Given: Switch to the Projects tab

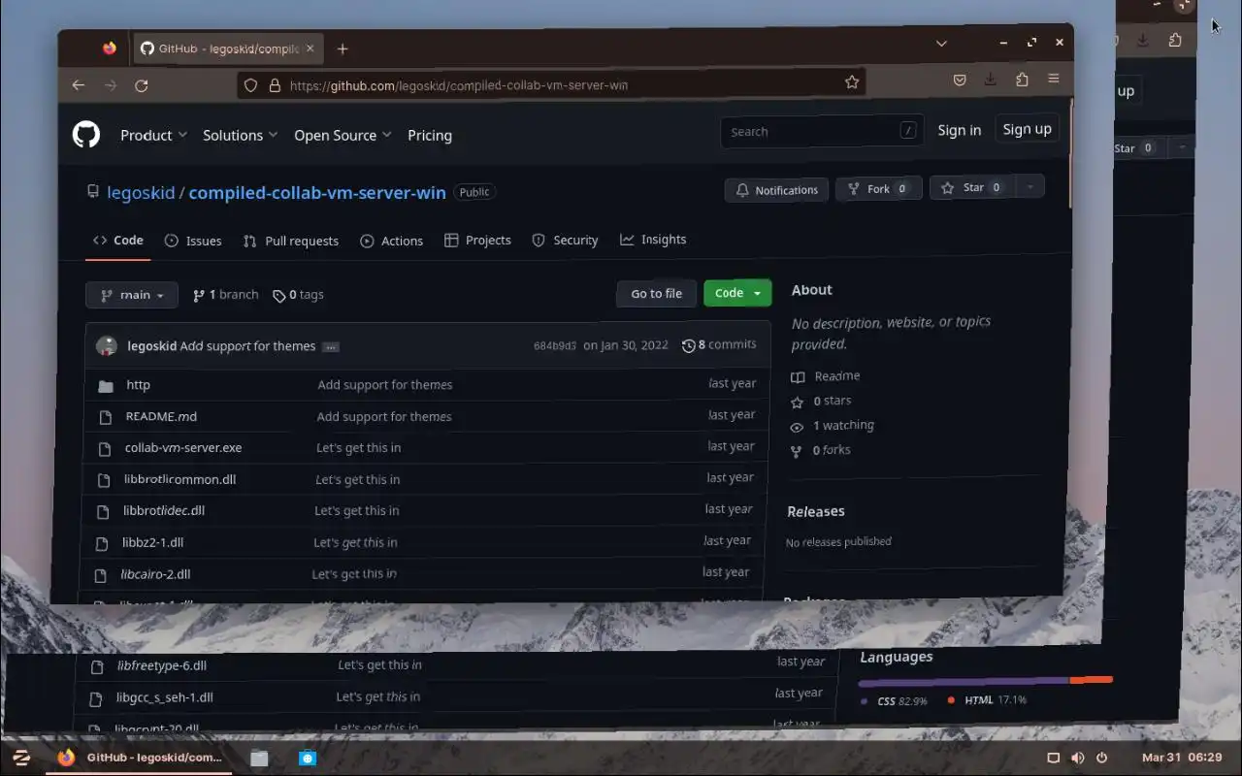Looking at the screenshot, I should pos(477,240).
